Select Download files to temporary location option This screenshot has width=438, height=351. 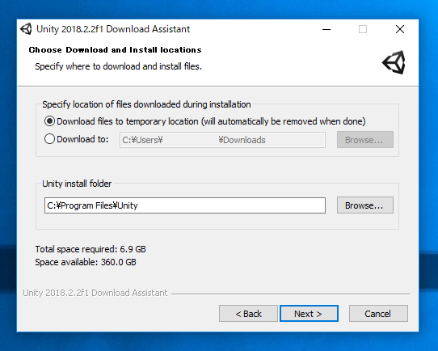49,121
